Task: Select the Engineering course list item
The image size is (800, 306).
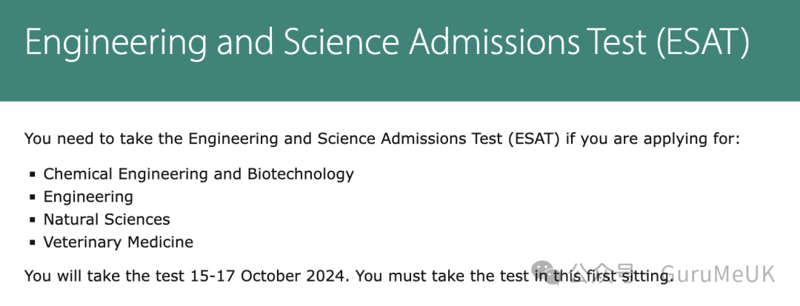Action: (x=88, y=197)
